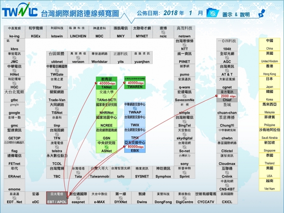Click the IPv6 icon in TWNAP tile

135,108
